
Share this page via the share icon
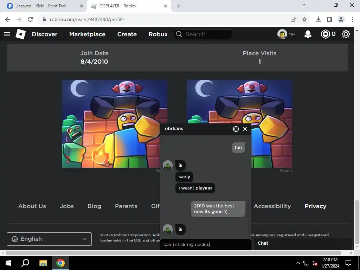pyautogui.click(x=293, y=20)
